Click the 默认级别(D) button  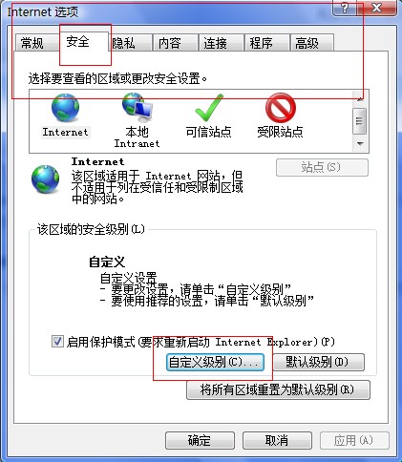tap(319, 362)
